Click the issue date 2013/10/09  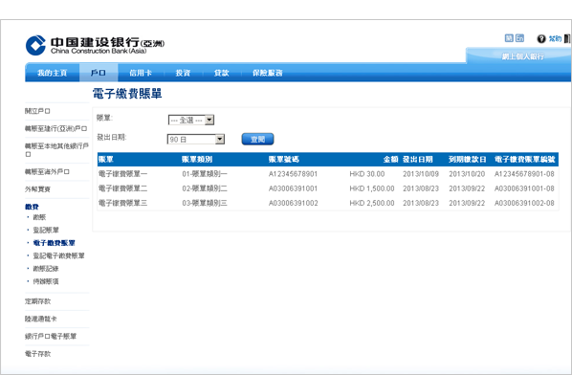(x=421, y=174)
